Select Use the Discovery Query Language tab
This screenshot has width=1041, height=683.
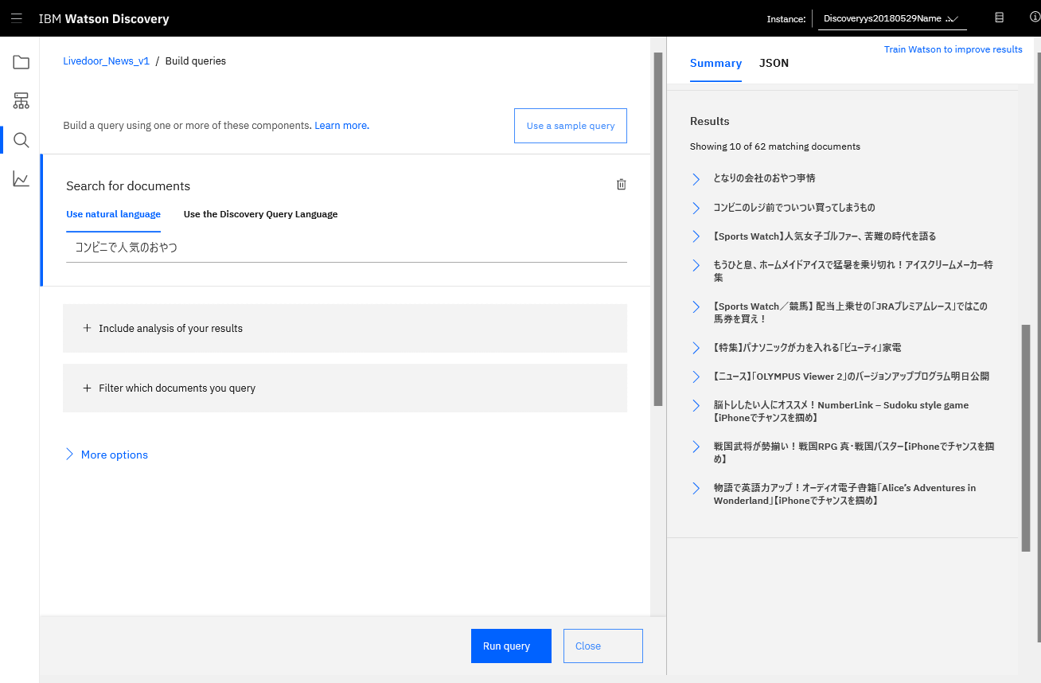pos(260,214)
